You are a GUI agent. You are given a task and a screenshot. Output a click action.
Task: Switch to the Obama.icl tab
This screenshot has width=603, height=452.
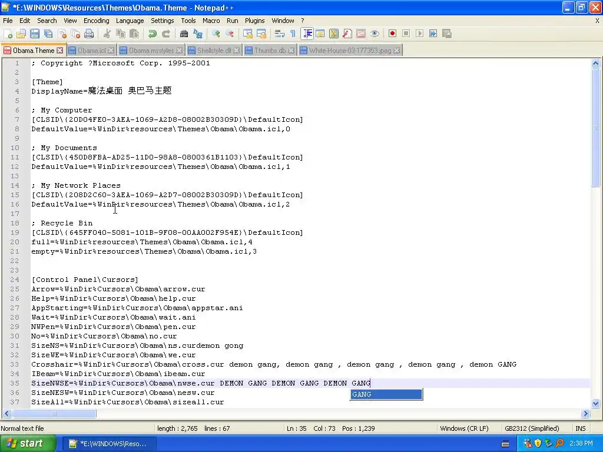click(x=91, y=51)
